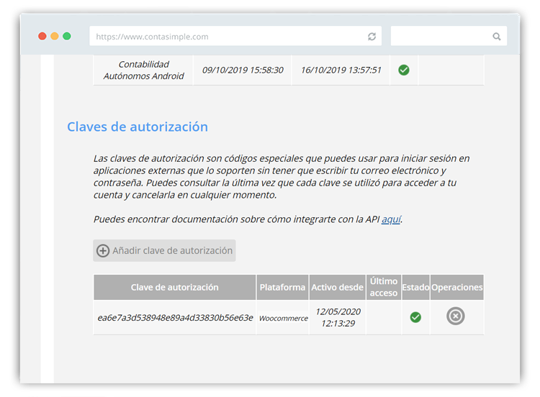The image size is (540, 397).
Task: Click the '16/10/2019 13:57:51' cell
Action: [x=341, y=70]
